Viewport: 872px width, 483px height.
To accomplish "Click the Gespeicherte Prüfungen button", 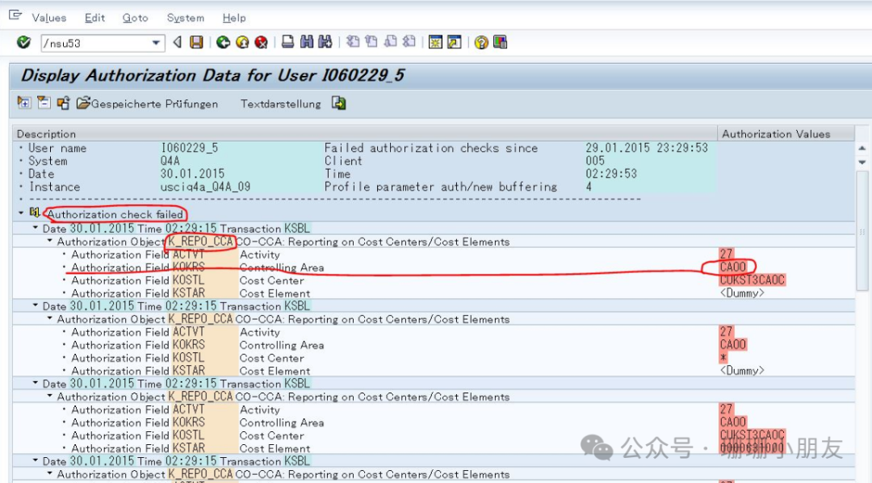I will point(148,103).
